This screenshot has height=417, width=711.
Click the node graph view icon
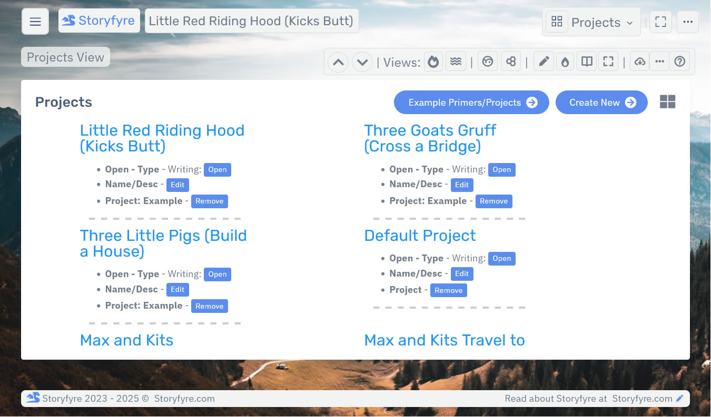pyautogui.click(x=510, y=61)
